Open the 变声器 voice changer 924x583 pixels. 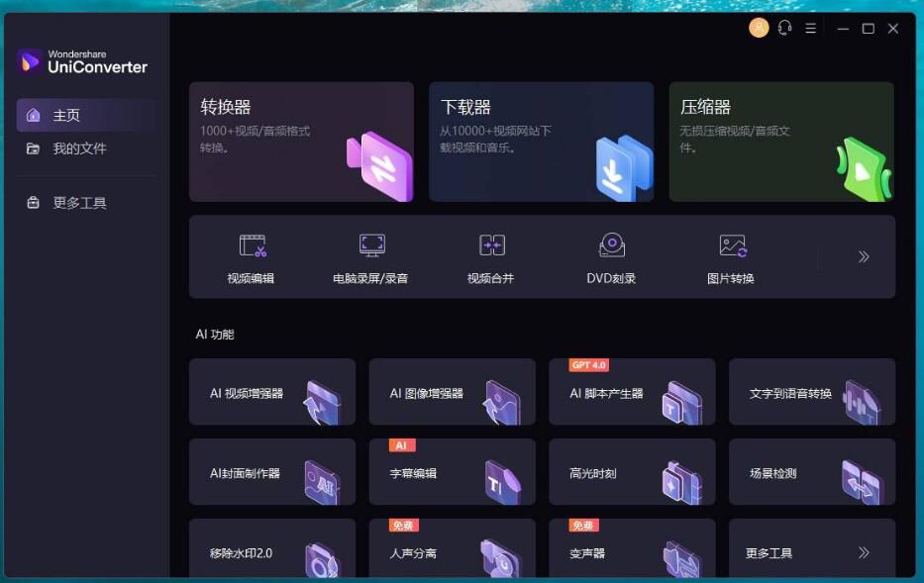631,551
